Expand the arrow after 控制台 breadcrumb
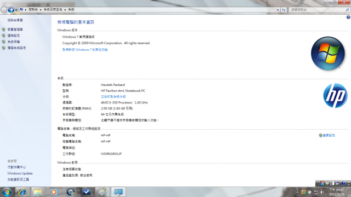 41,10
